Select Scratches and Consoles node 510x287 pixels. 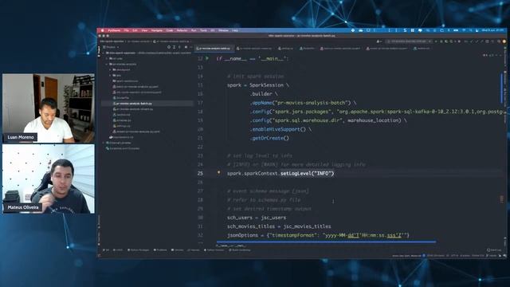pos(122,148)
